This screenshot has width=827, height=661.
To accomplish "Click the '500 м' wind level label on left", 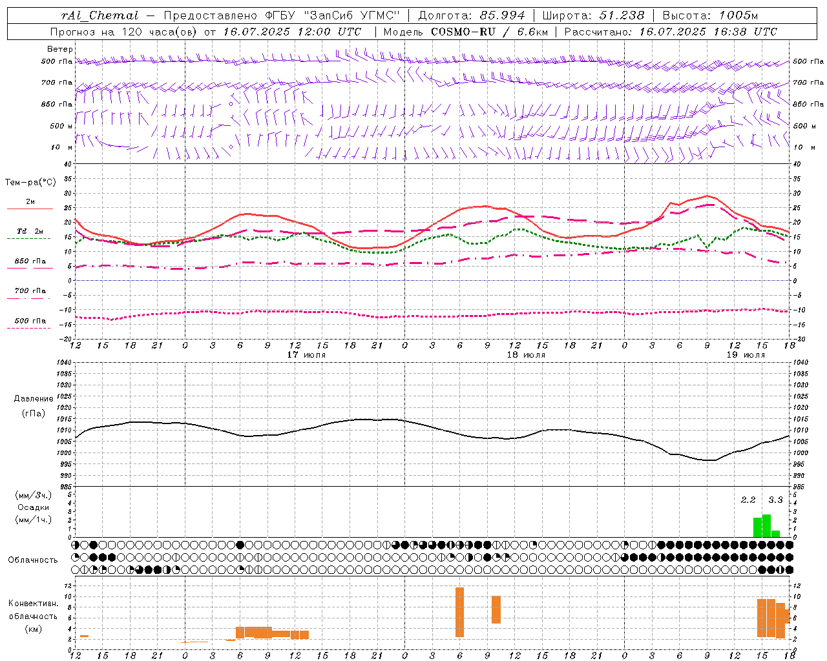I will 61,126.
